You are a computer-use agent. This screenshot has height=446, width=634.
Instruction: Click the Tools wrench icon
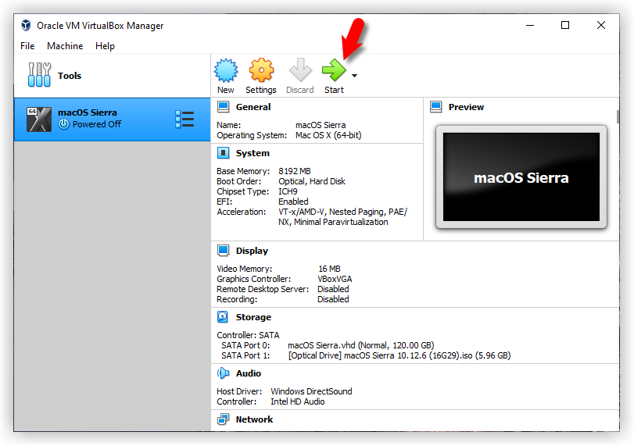click(x=39, y=75)
